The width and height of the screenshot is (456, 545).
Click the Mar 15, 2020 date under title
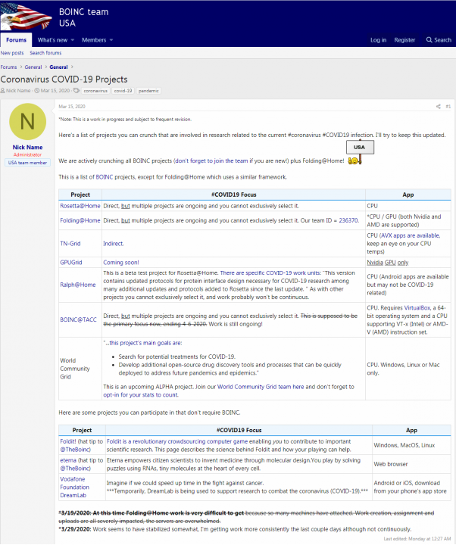[55, 91]
